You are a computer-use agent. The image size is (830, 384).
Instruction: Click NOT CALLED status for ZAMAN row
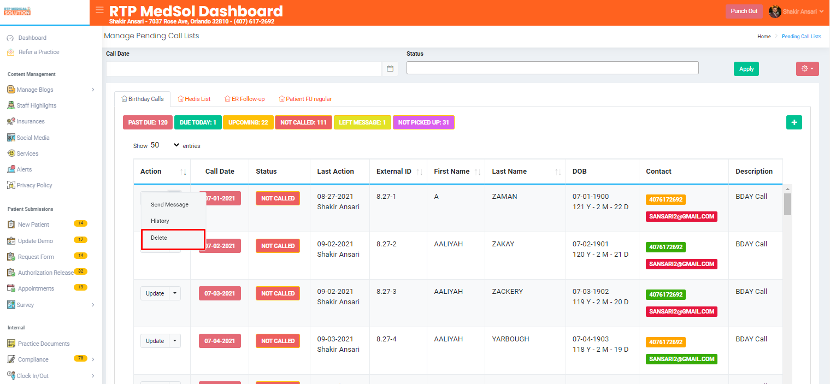(x=278, y=198)
